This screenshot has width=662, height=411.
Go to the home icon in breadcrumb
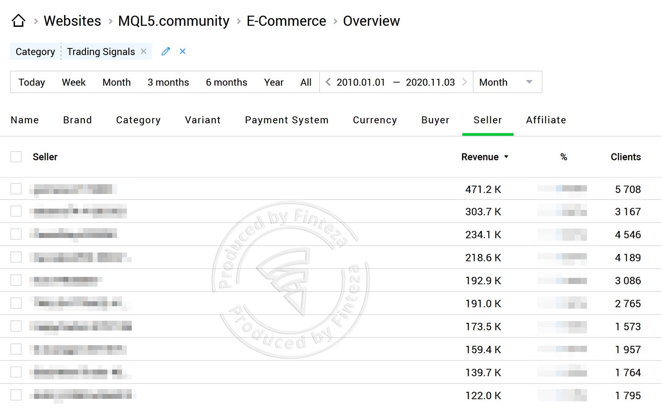pyautogui.click(x=19, y=21)
